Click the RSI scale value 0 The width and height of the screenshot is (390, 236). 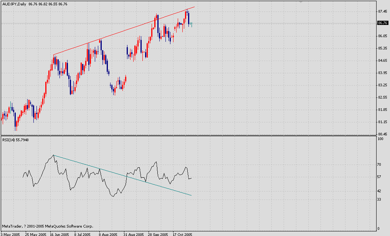[x=378, y=229]
